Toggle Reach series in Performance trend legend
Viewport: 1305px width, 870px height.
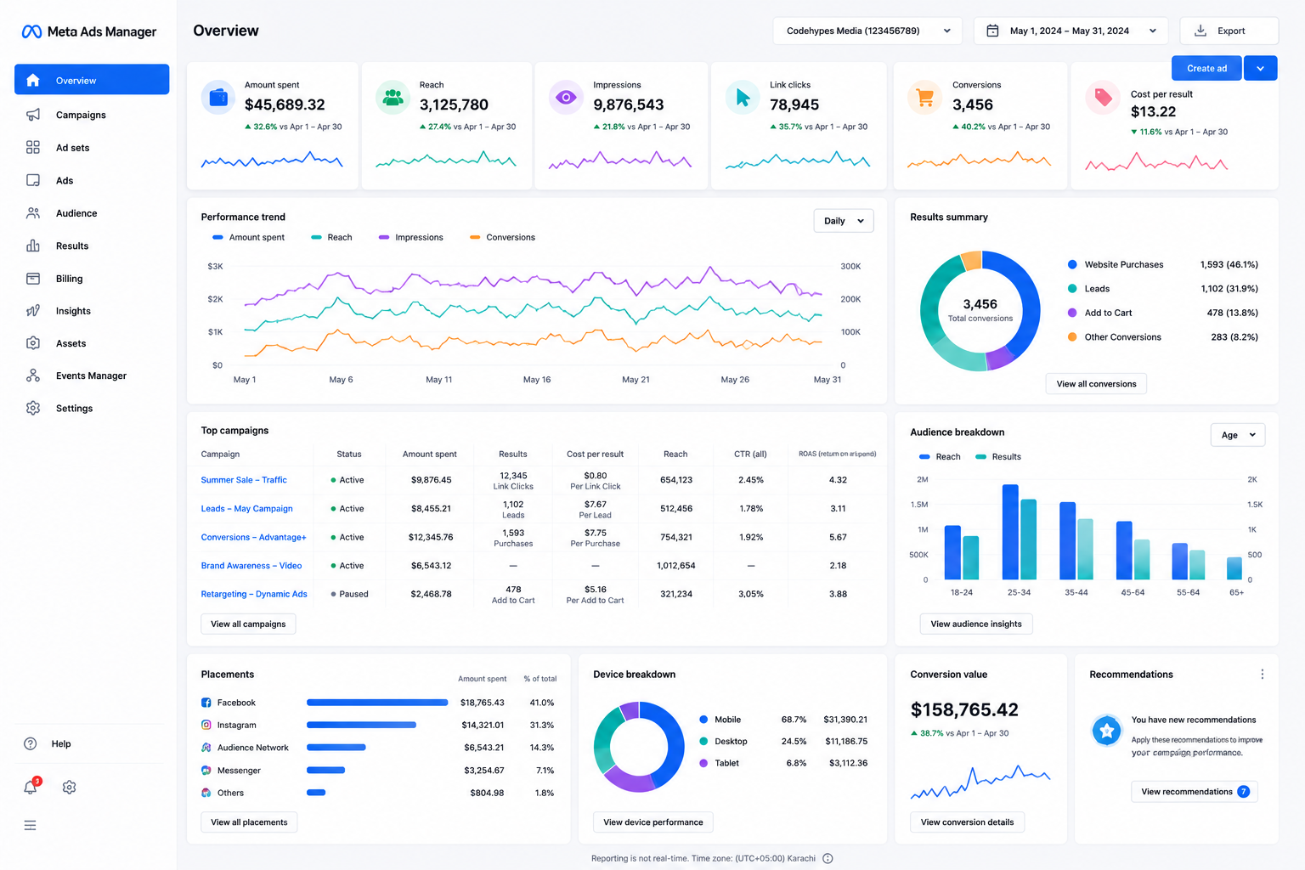[331, 237]
